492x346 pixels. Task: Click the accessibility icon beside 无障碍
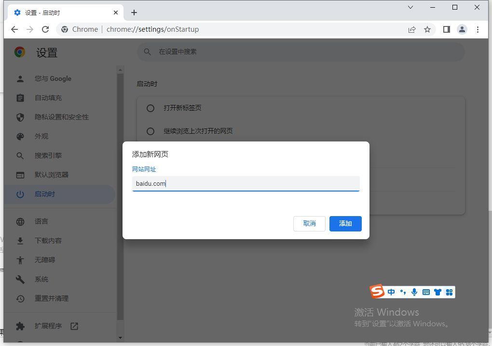pos(20,260)
